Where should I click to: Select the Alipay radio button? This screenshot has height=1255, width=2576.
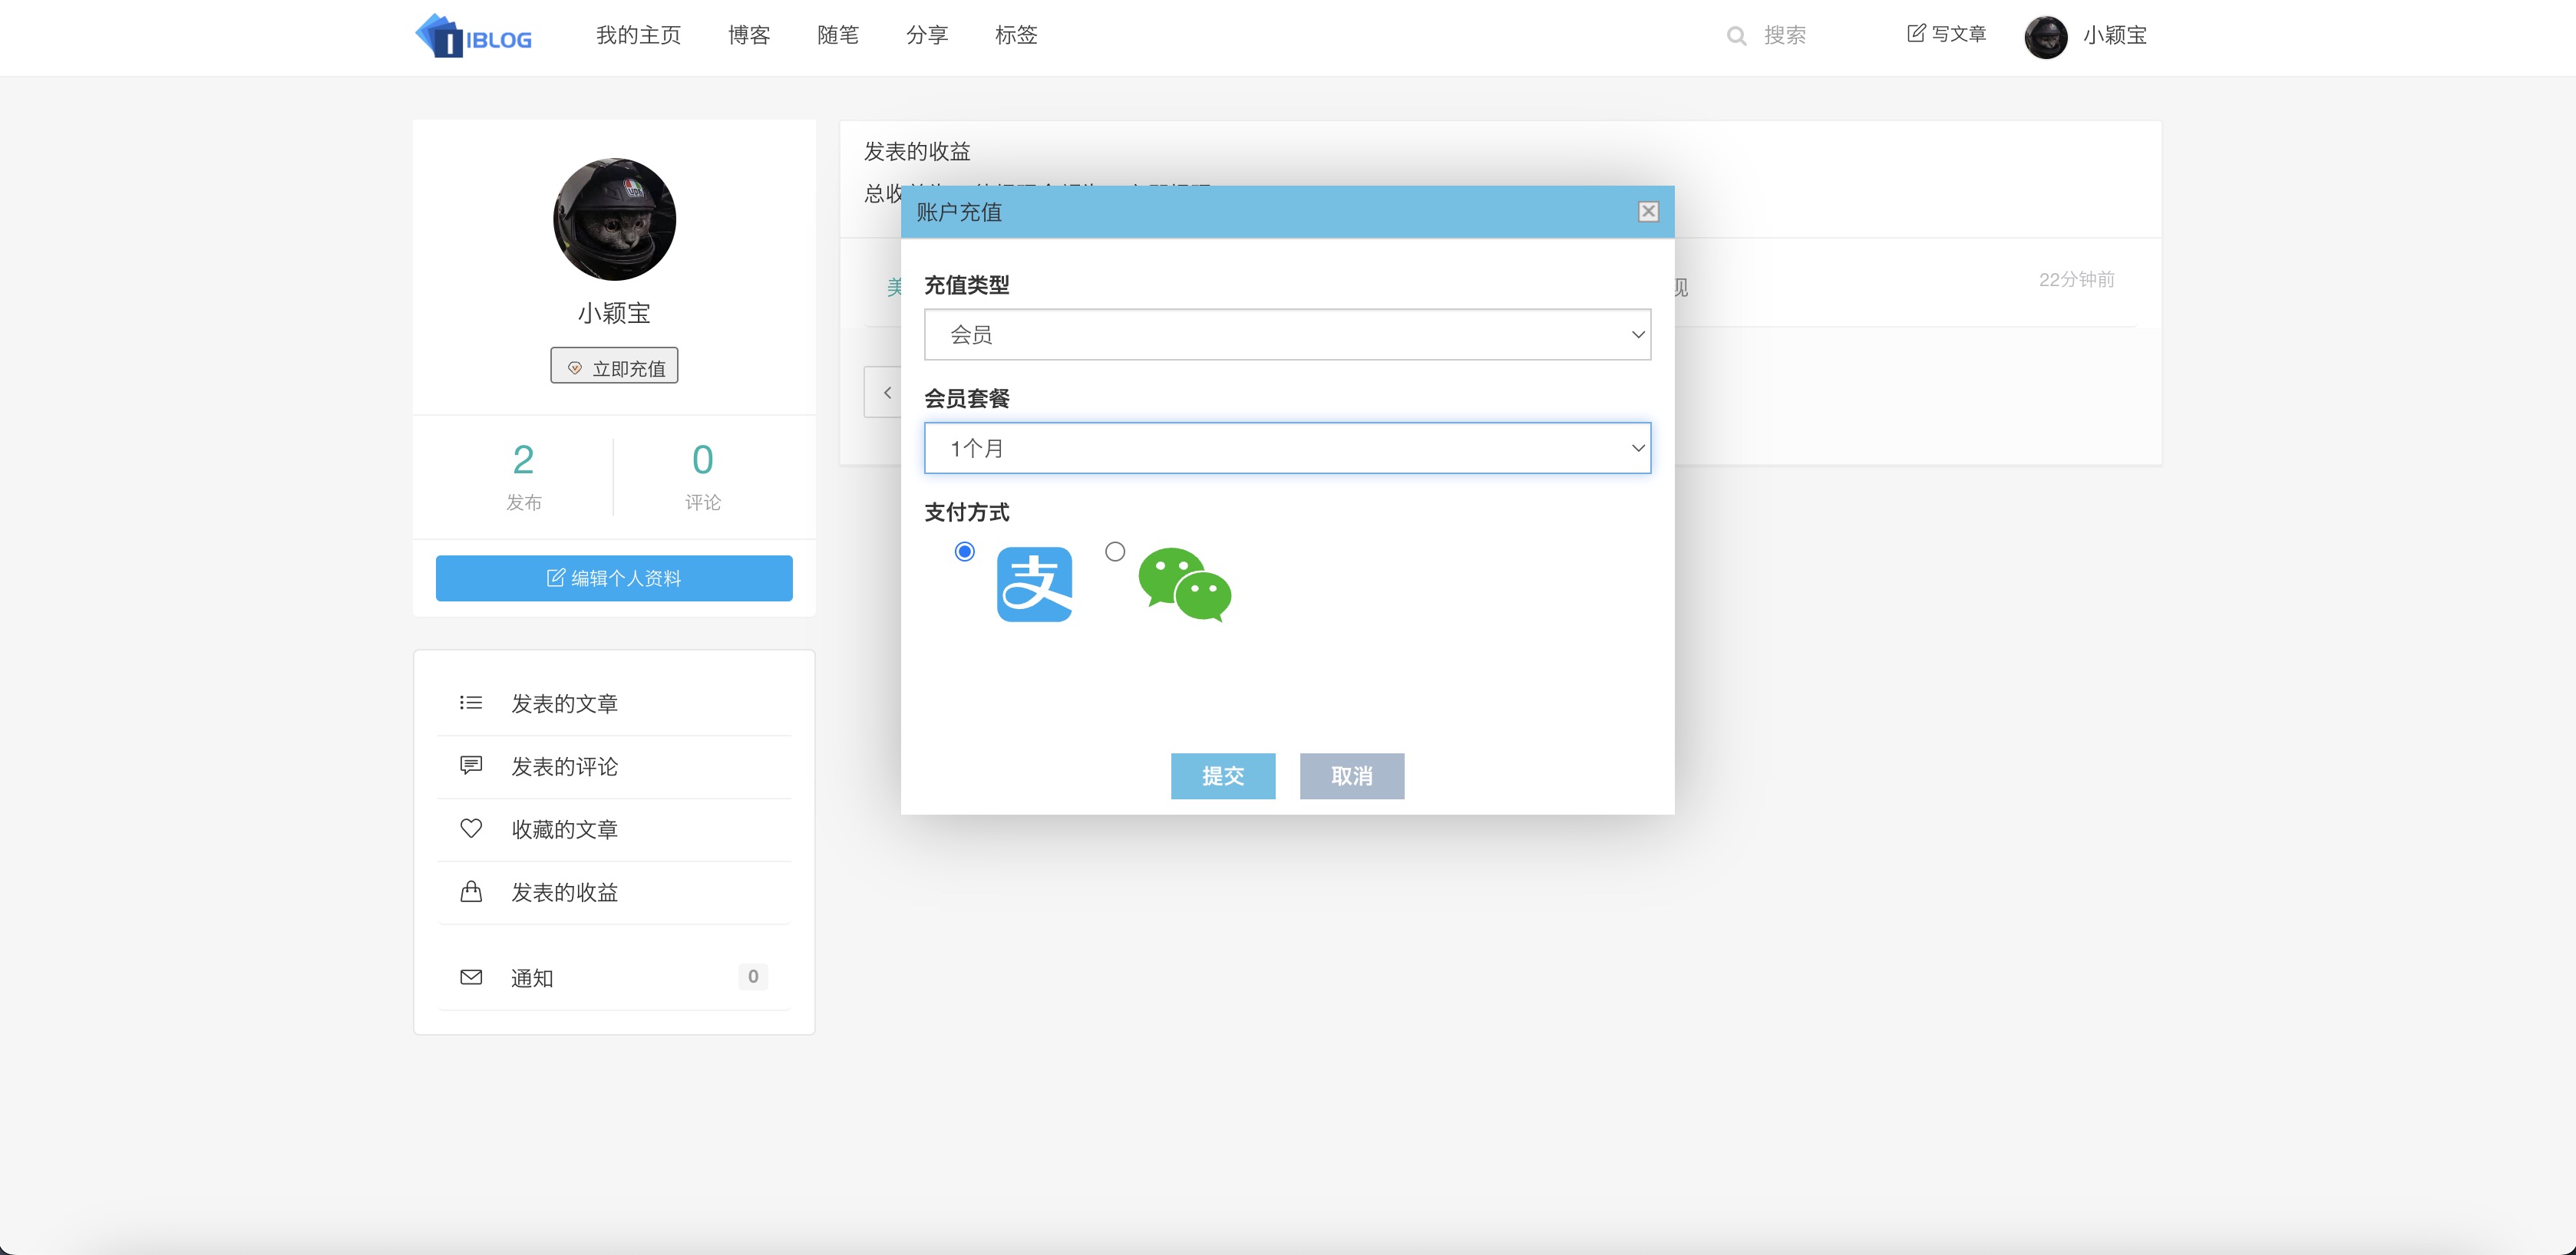(x=964, y=551)
